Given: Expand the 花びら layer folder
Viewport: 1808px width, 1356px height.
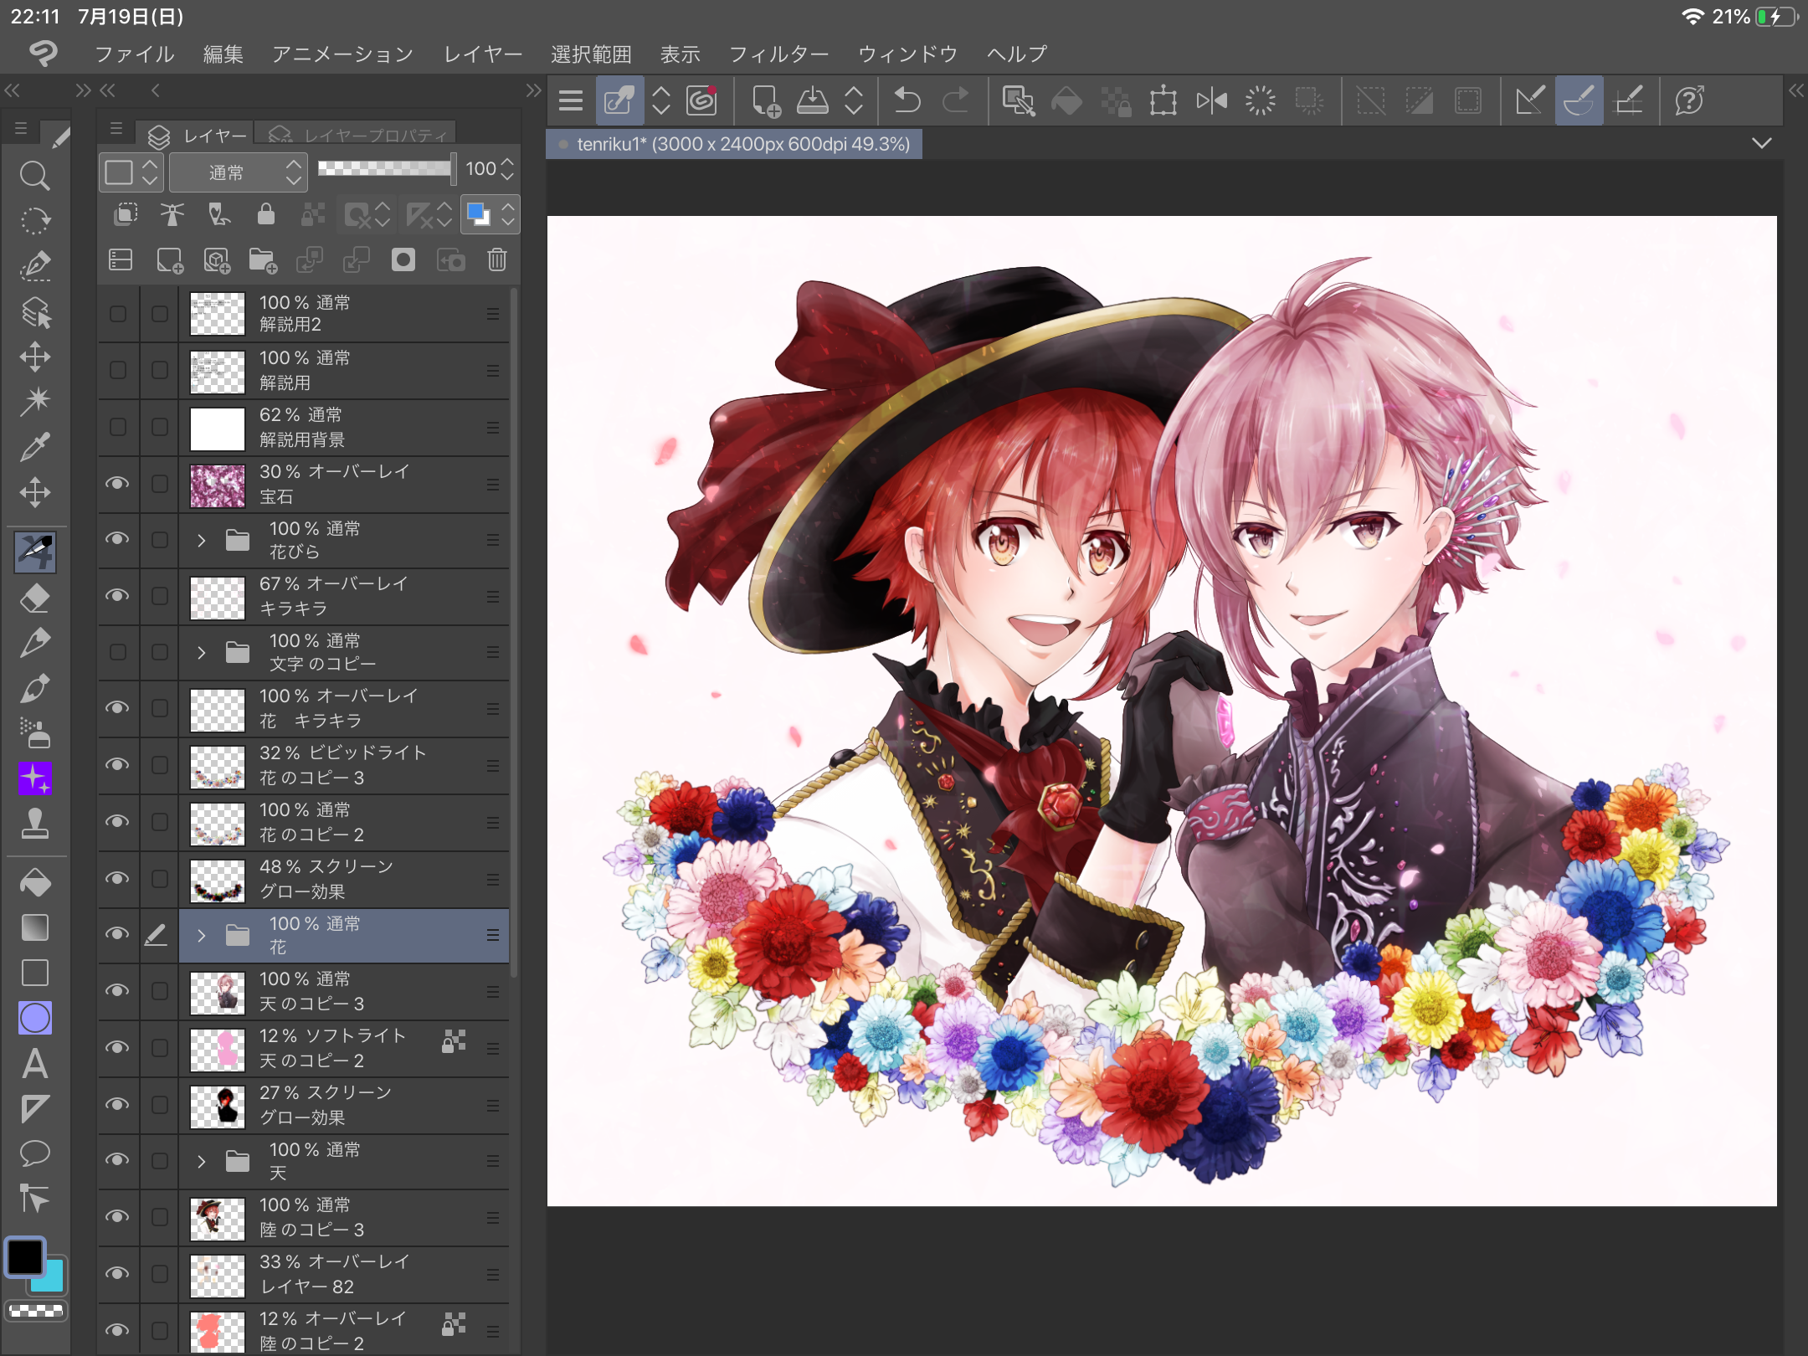Looking at the screenshot, I should [x=201, y=540].
